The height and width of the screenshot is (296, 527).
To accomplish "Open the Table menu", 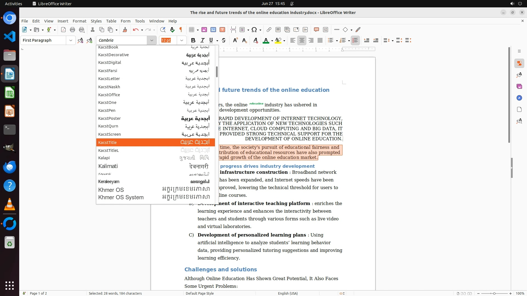I will point(111,21).
